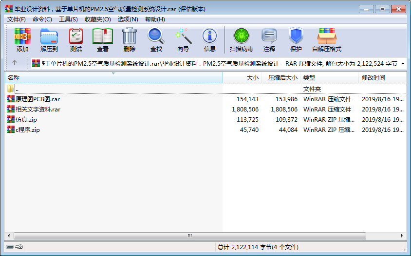Open the 命令(C) menu
Screen dimensions: 411x256
click(42, 19)
